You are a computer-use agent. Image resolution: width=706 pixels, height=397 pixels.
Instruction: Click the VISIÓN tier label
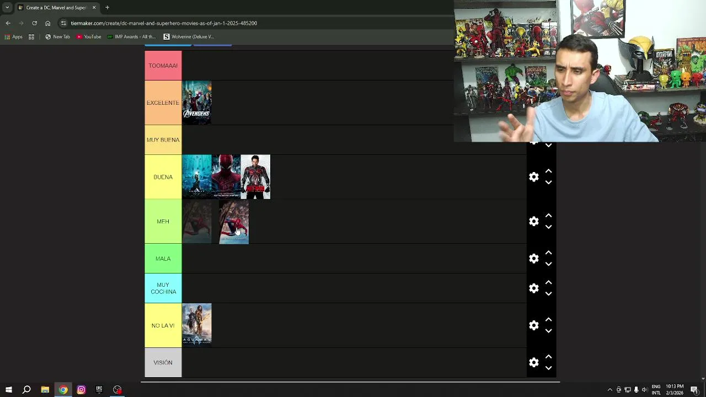coord(163,362)
